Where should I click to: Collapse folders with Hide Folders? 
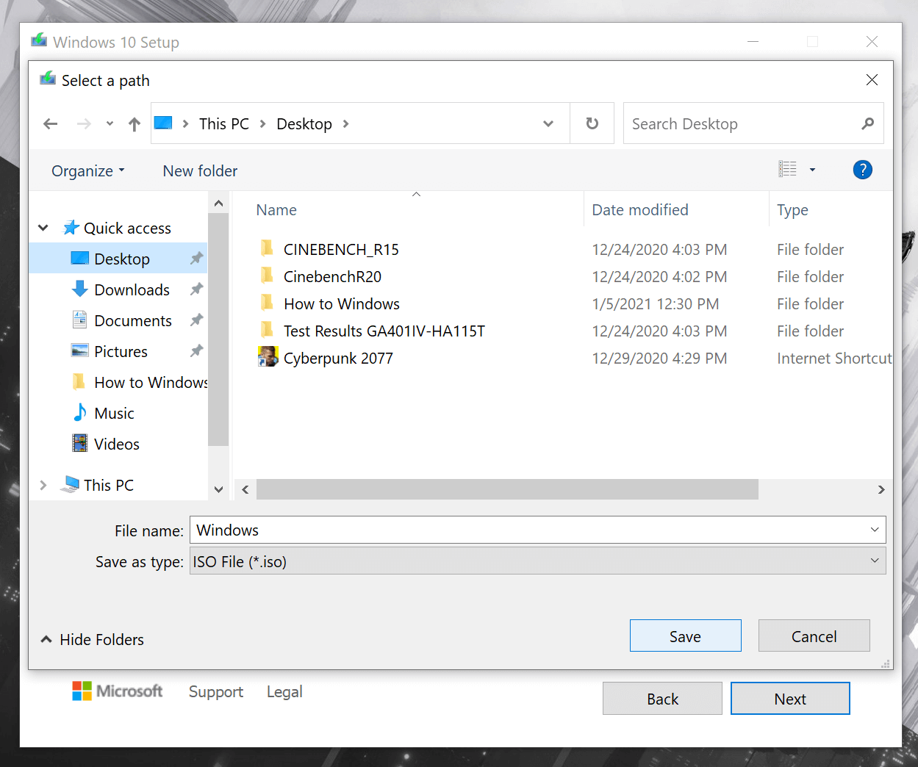click(93, 640)
